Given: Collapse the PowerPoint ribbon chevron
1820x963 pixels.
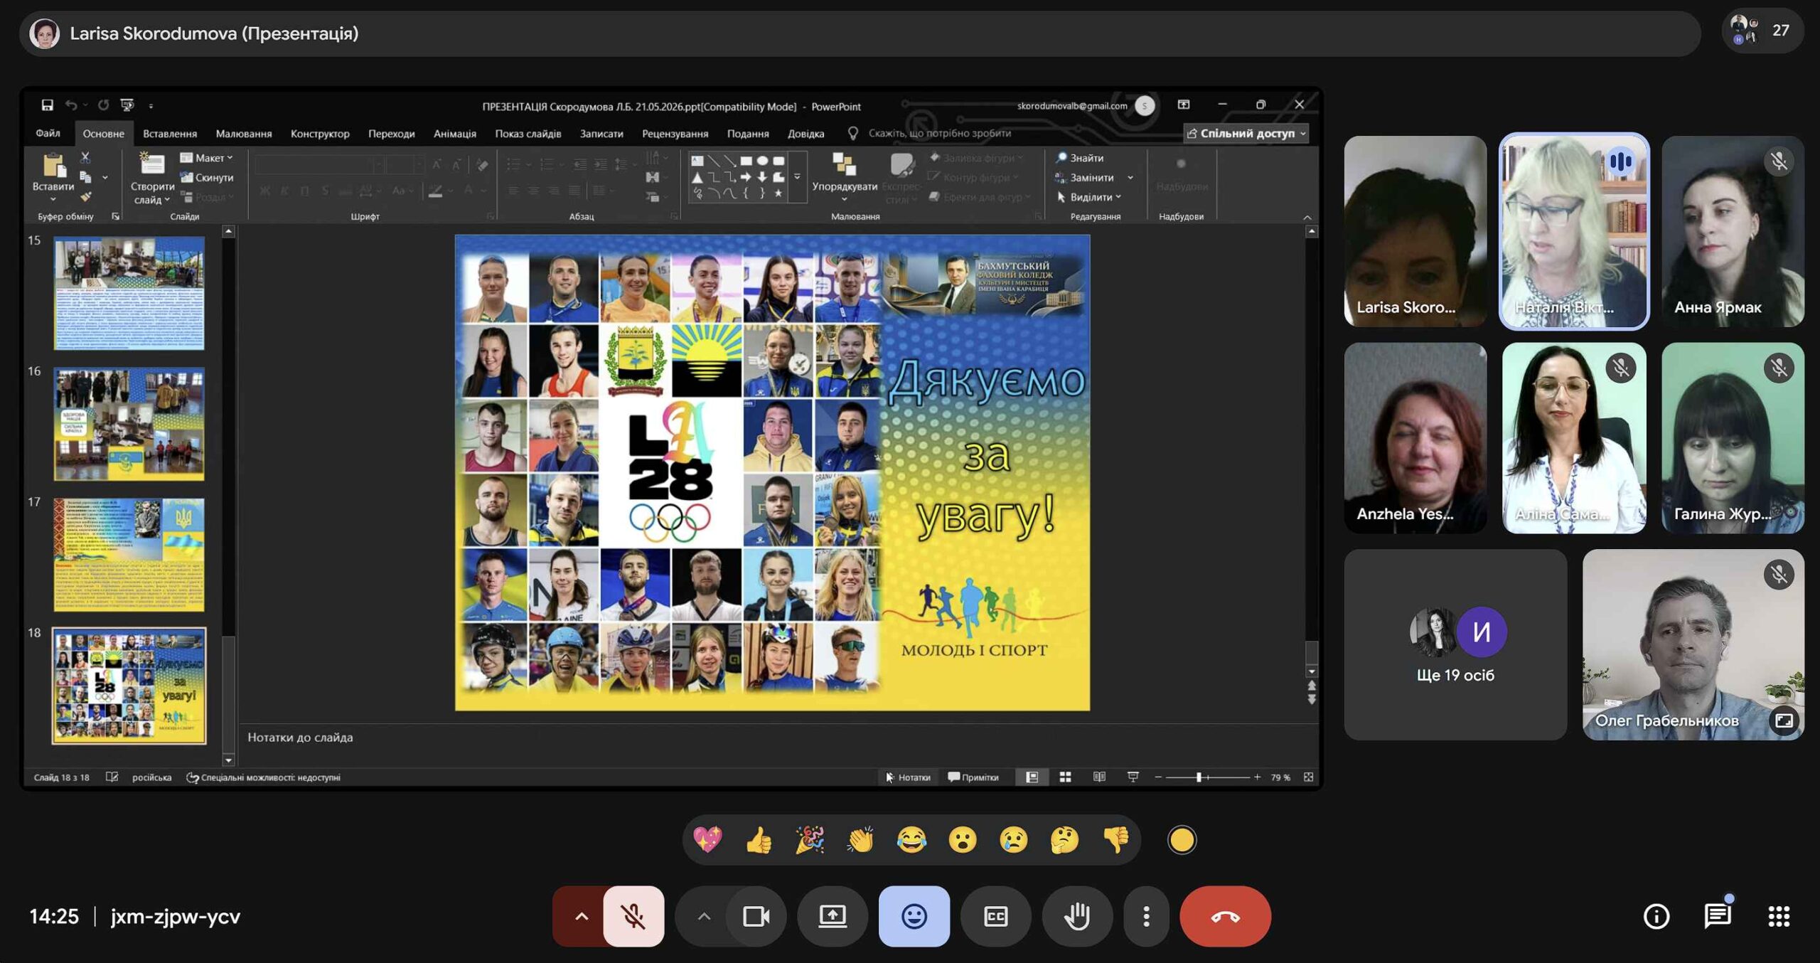Looking at the screenshot, I should (1307, 217).
